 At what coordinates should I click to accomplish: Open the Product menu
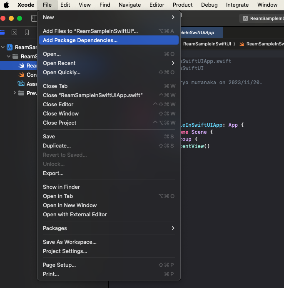182,5
